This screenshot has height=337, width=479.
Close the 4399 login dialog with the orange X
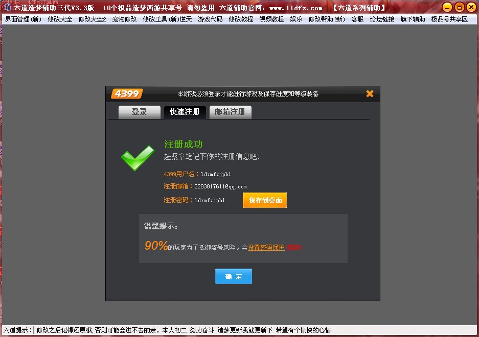tap(370, 93)
